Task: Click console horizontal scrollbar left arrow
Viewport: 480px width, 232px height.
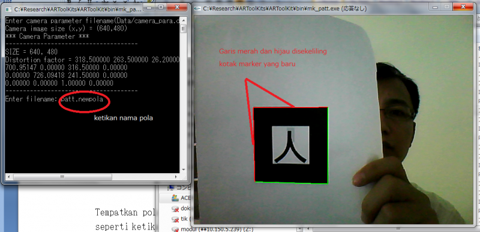Action: click(x=8, y=177)
